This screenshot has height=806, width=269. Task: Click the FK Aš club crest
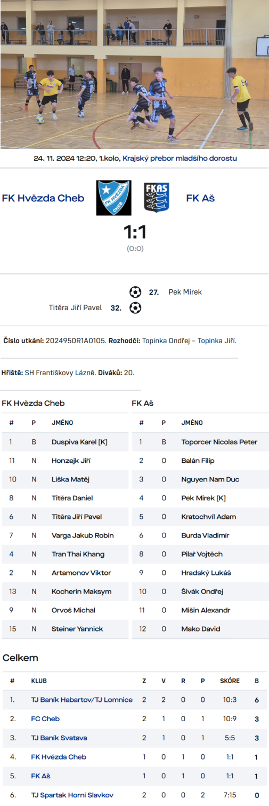click(x=157, y=197)
